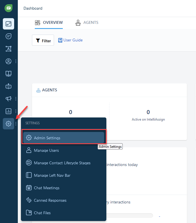Switch to the OVERVIEW tab
The height and width of the screenshot is (223, 196).
tap(49, 23)
